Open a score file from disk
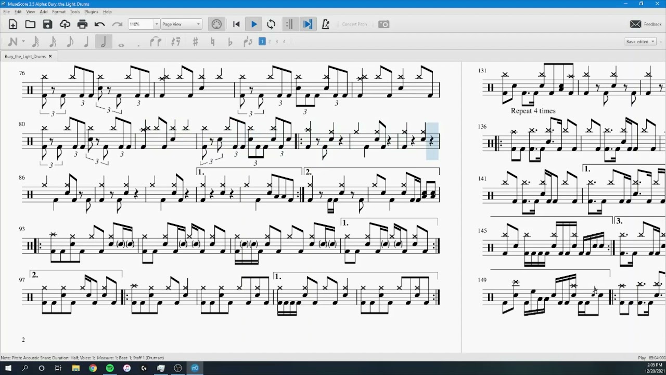Screen dimensions: 666x375 click(30, 24)
